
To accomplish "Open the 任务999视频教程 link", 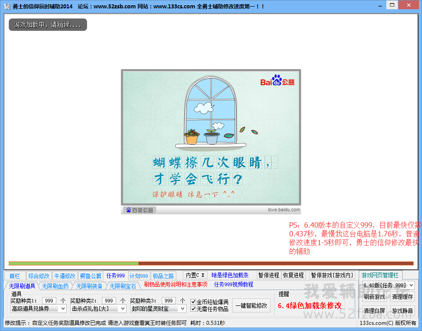I will pos(233,284).
